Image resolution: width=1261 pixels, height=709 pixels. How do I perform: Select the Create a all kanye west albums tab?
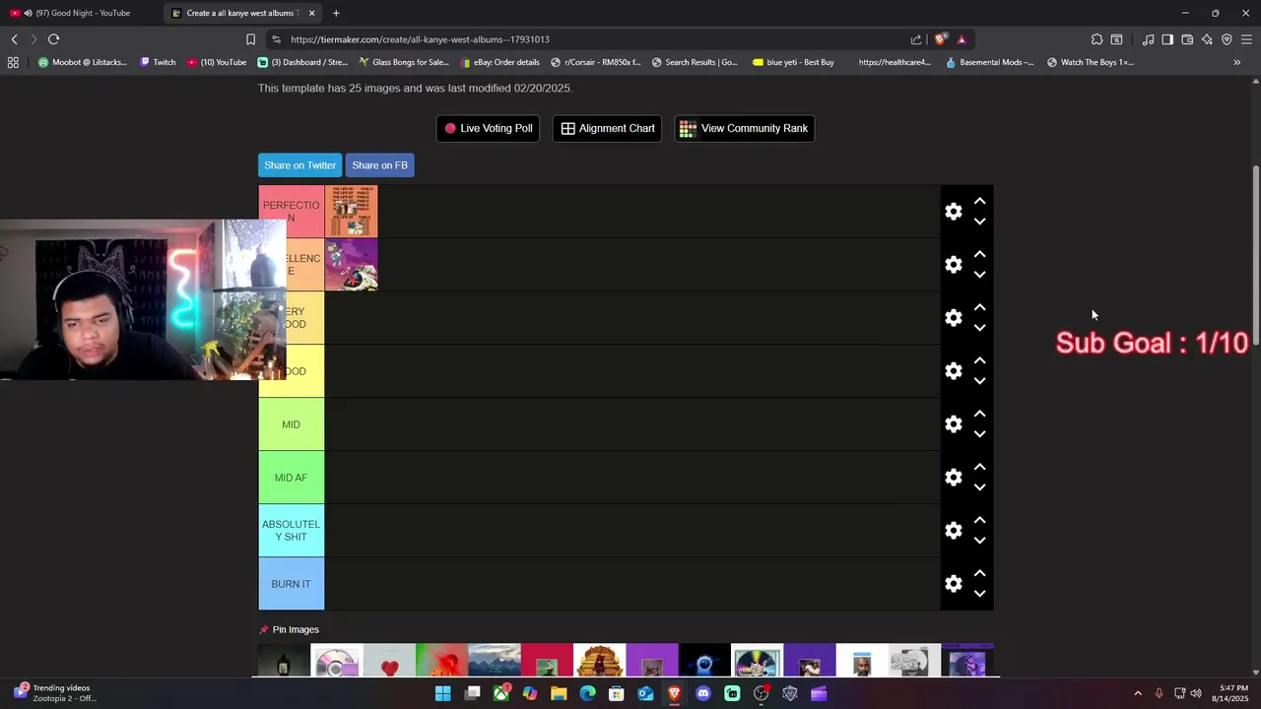coord(241,13)
